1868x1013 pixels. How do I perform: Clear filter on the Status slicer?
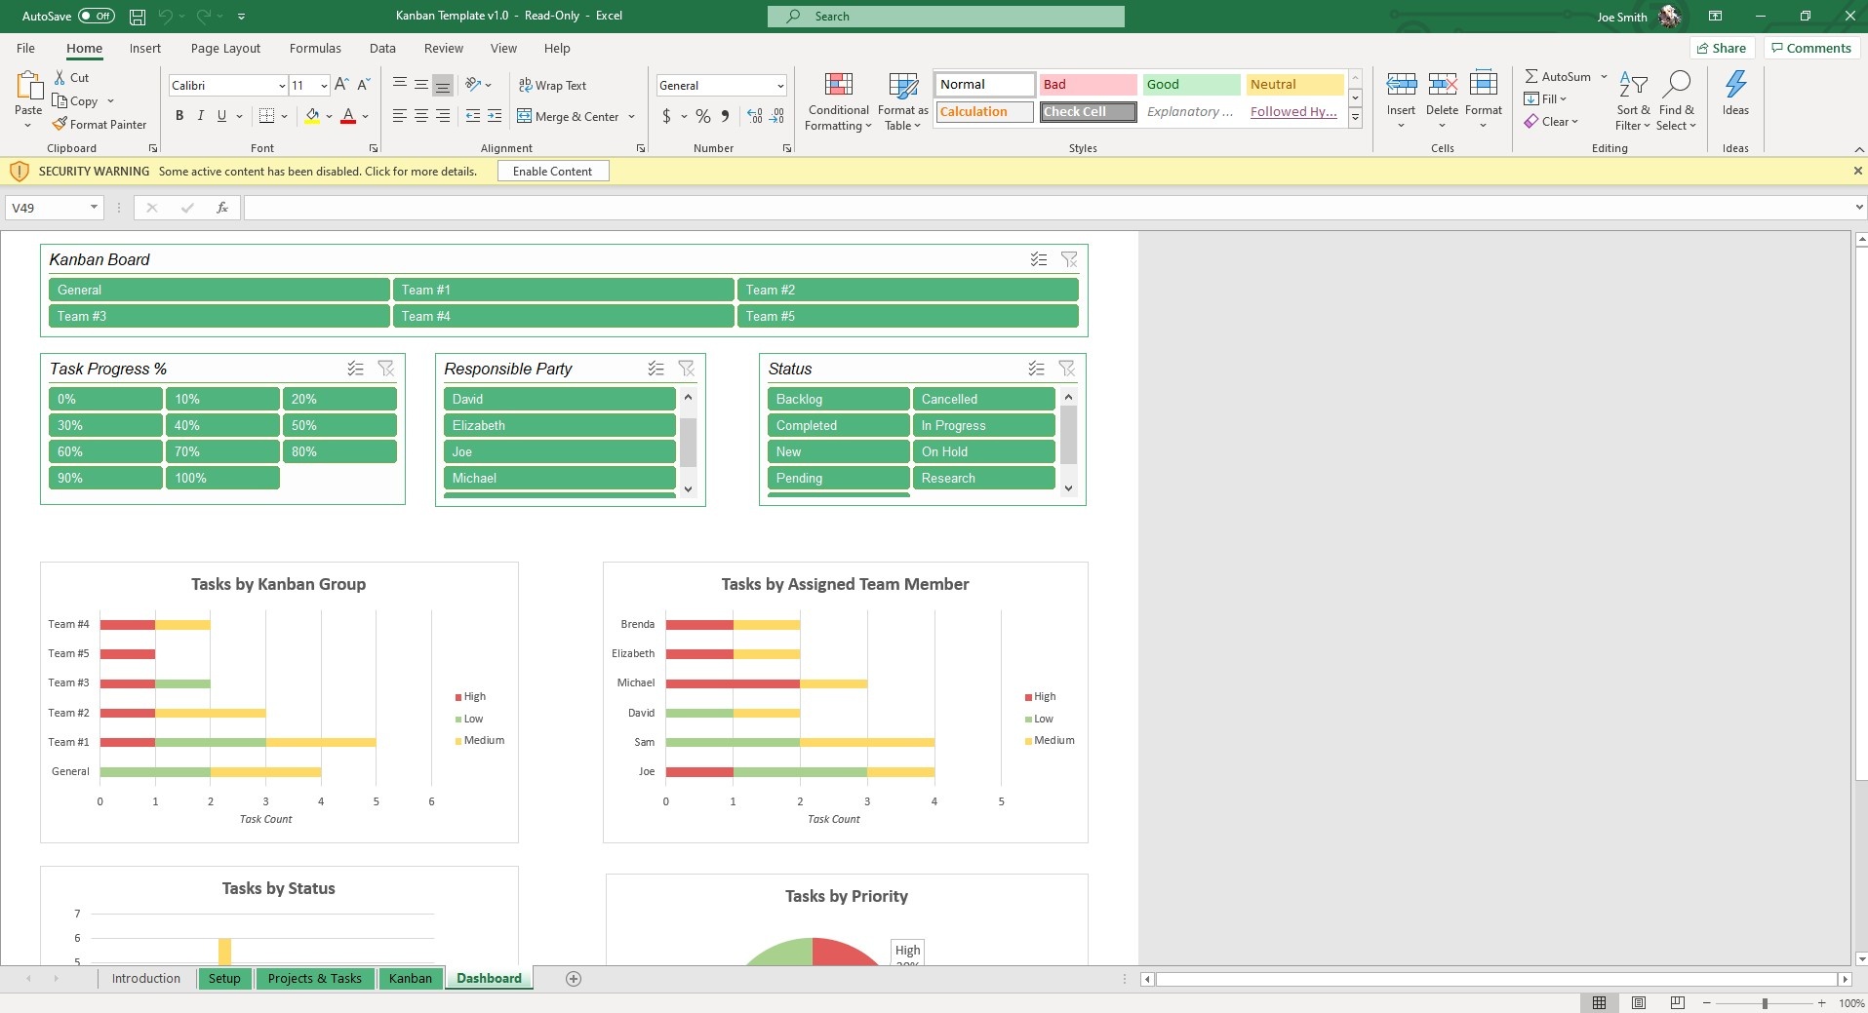point(1067,369)
